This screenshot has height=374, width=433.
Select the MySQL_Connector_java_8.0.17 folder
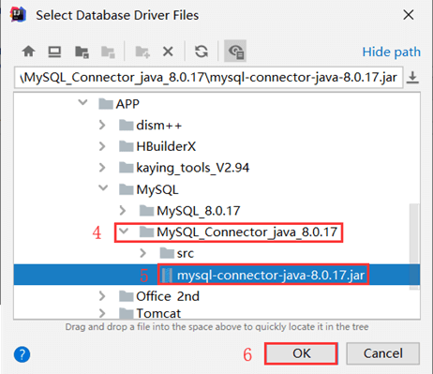[238, 232]
